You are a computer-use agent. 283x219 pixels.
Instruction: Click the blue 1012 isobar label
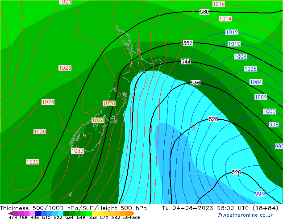tap(232, 33)
